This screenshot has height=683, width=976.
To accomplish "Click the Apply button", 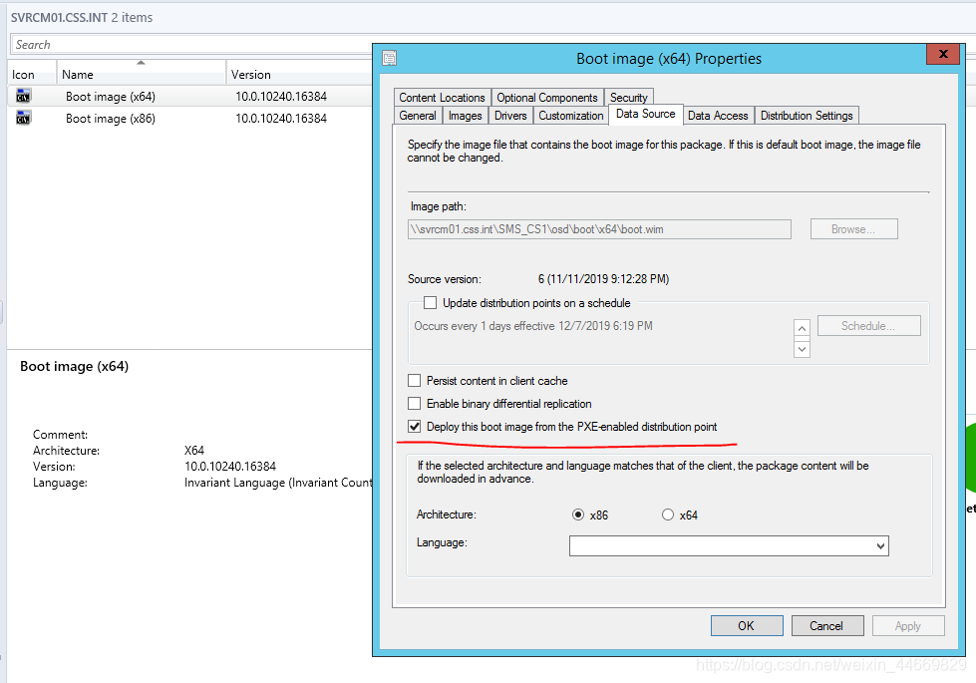I will (907, 625).
